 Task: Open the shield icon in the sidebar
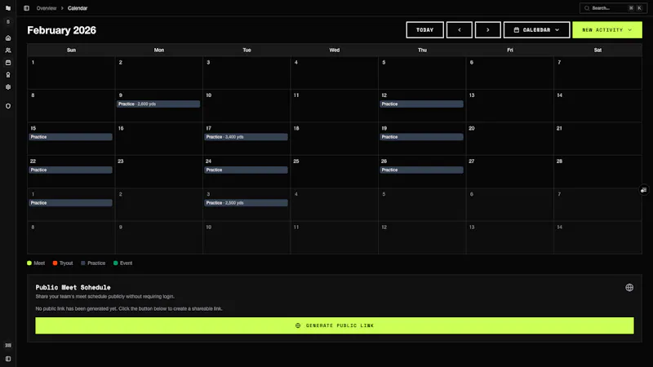coord(8,106)
